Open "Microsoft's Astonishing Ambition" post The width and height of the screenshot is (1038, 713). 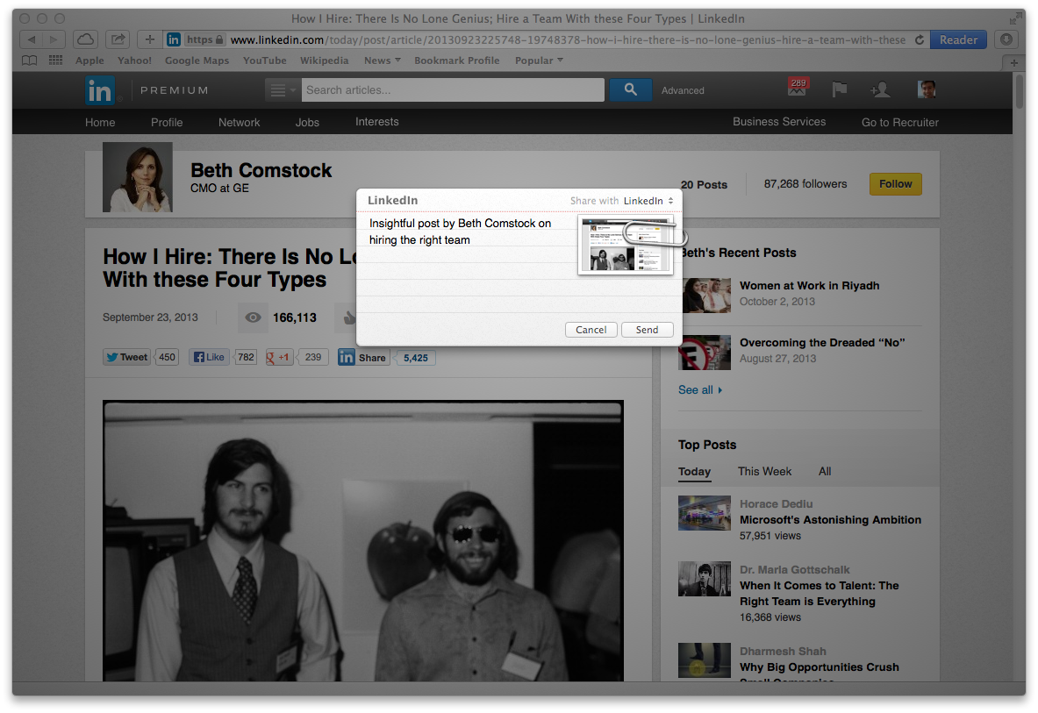pos(830,520)
